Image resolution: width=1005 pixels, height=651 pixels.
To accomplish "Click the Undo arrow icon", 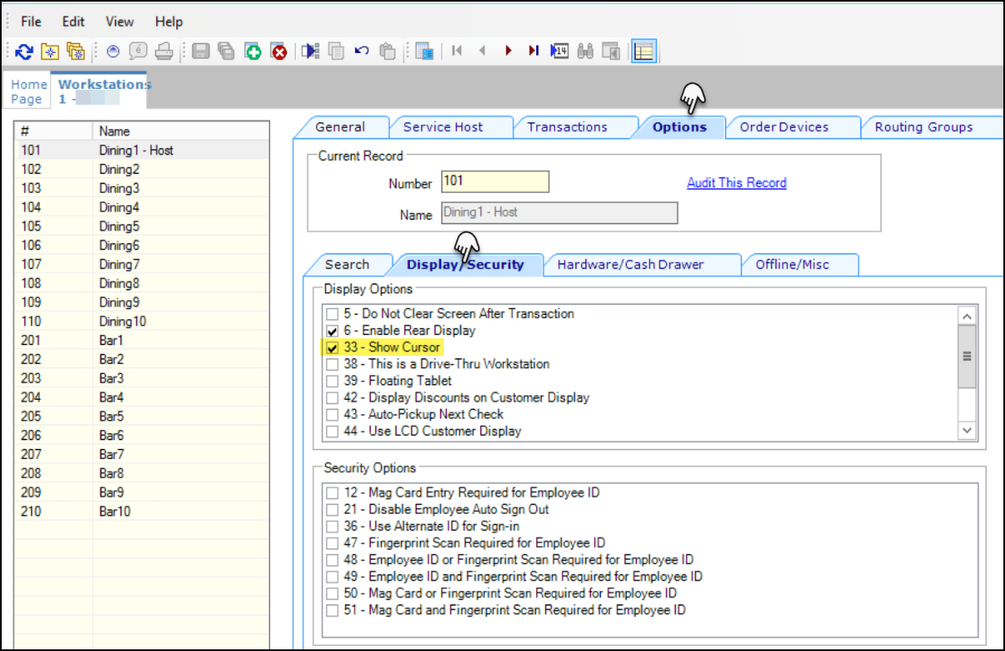I will click(362, 52).
